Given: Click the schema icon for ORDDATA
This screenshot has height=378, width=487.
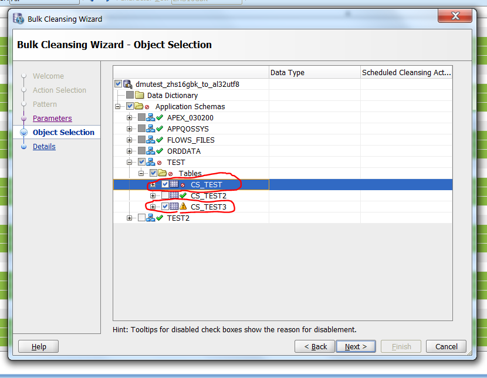Looking at the screenshot, I should coord(151,151).
